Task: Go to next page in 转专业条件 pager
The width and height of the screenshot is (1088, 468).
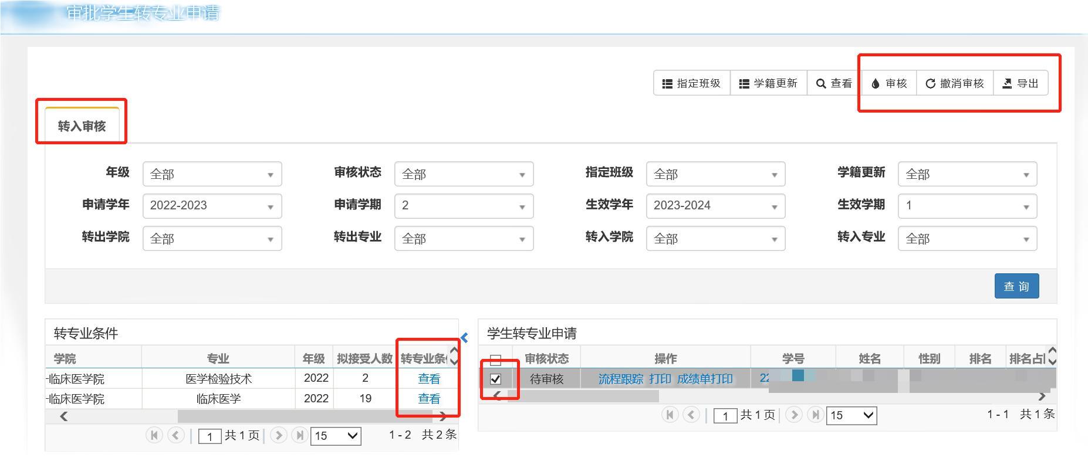Action: (279, 435)
